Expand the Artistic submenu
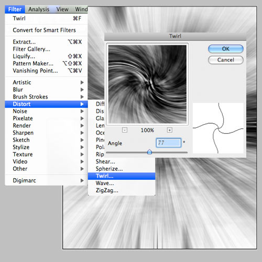 46,82
